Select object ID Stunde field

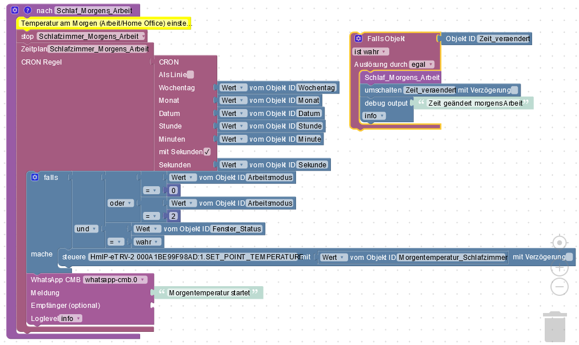coord(310,126)
